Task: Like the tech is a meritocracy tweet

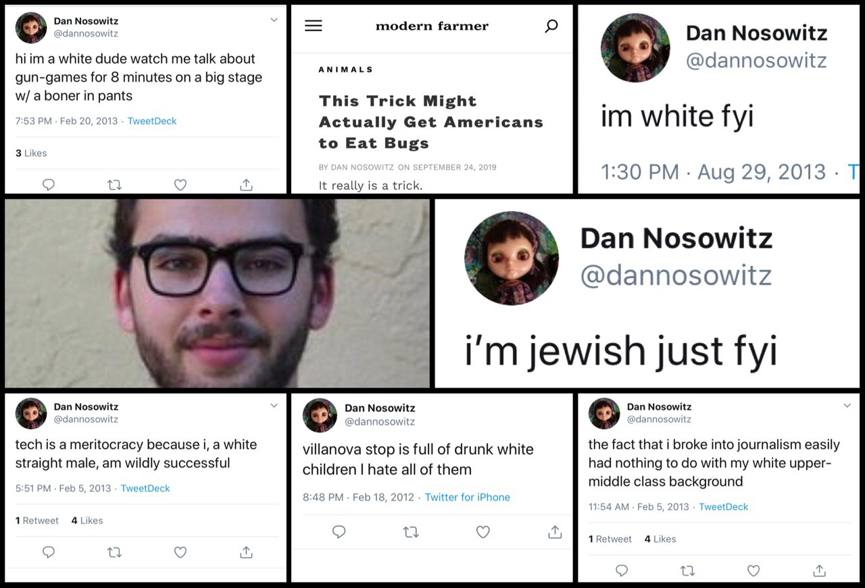Action: [180, 552]
